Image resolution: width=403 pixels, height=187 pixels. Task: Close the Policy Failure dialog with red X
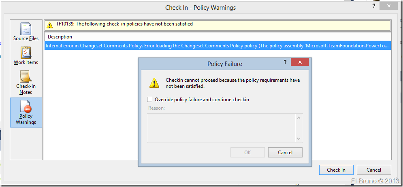[x=299, y=62]
